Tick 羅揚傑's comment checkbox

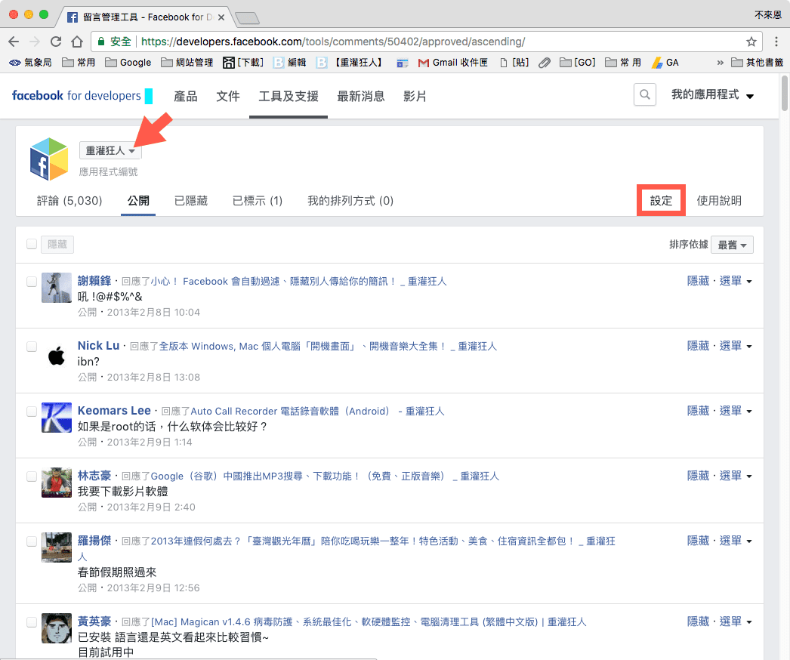[x=32, y=541]
